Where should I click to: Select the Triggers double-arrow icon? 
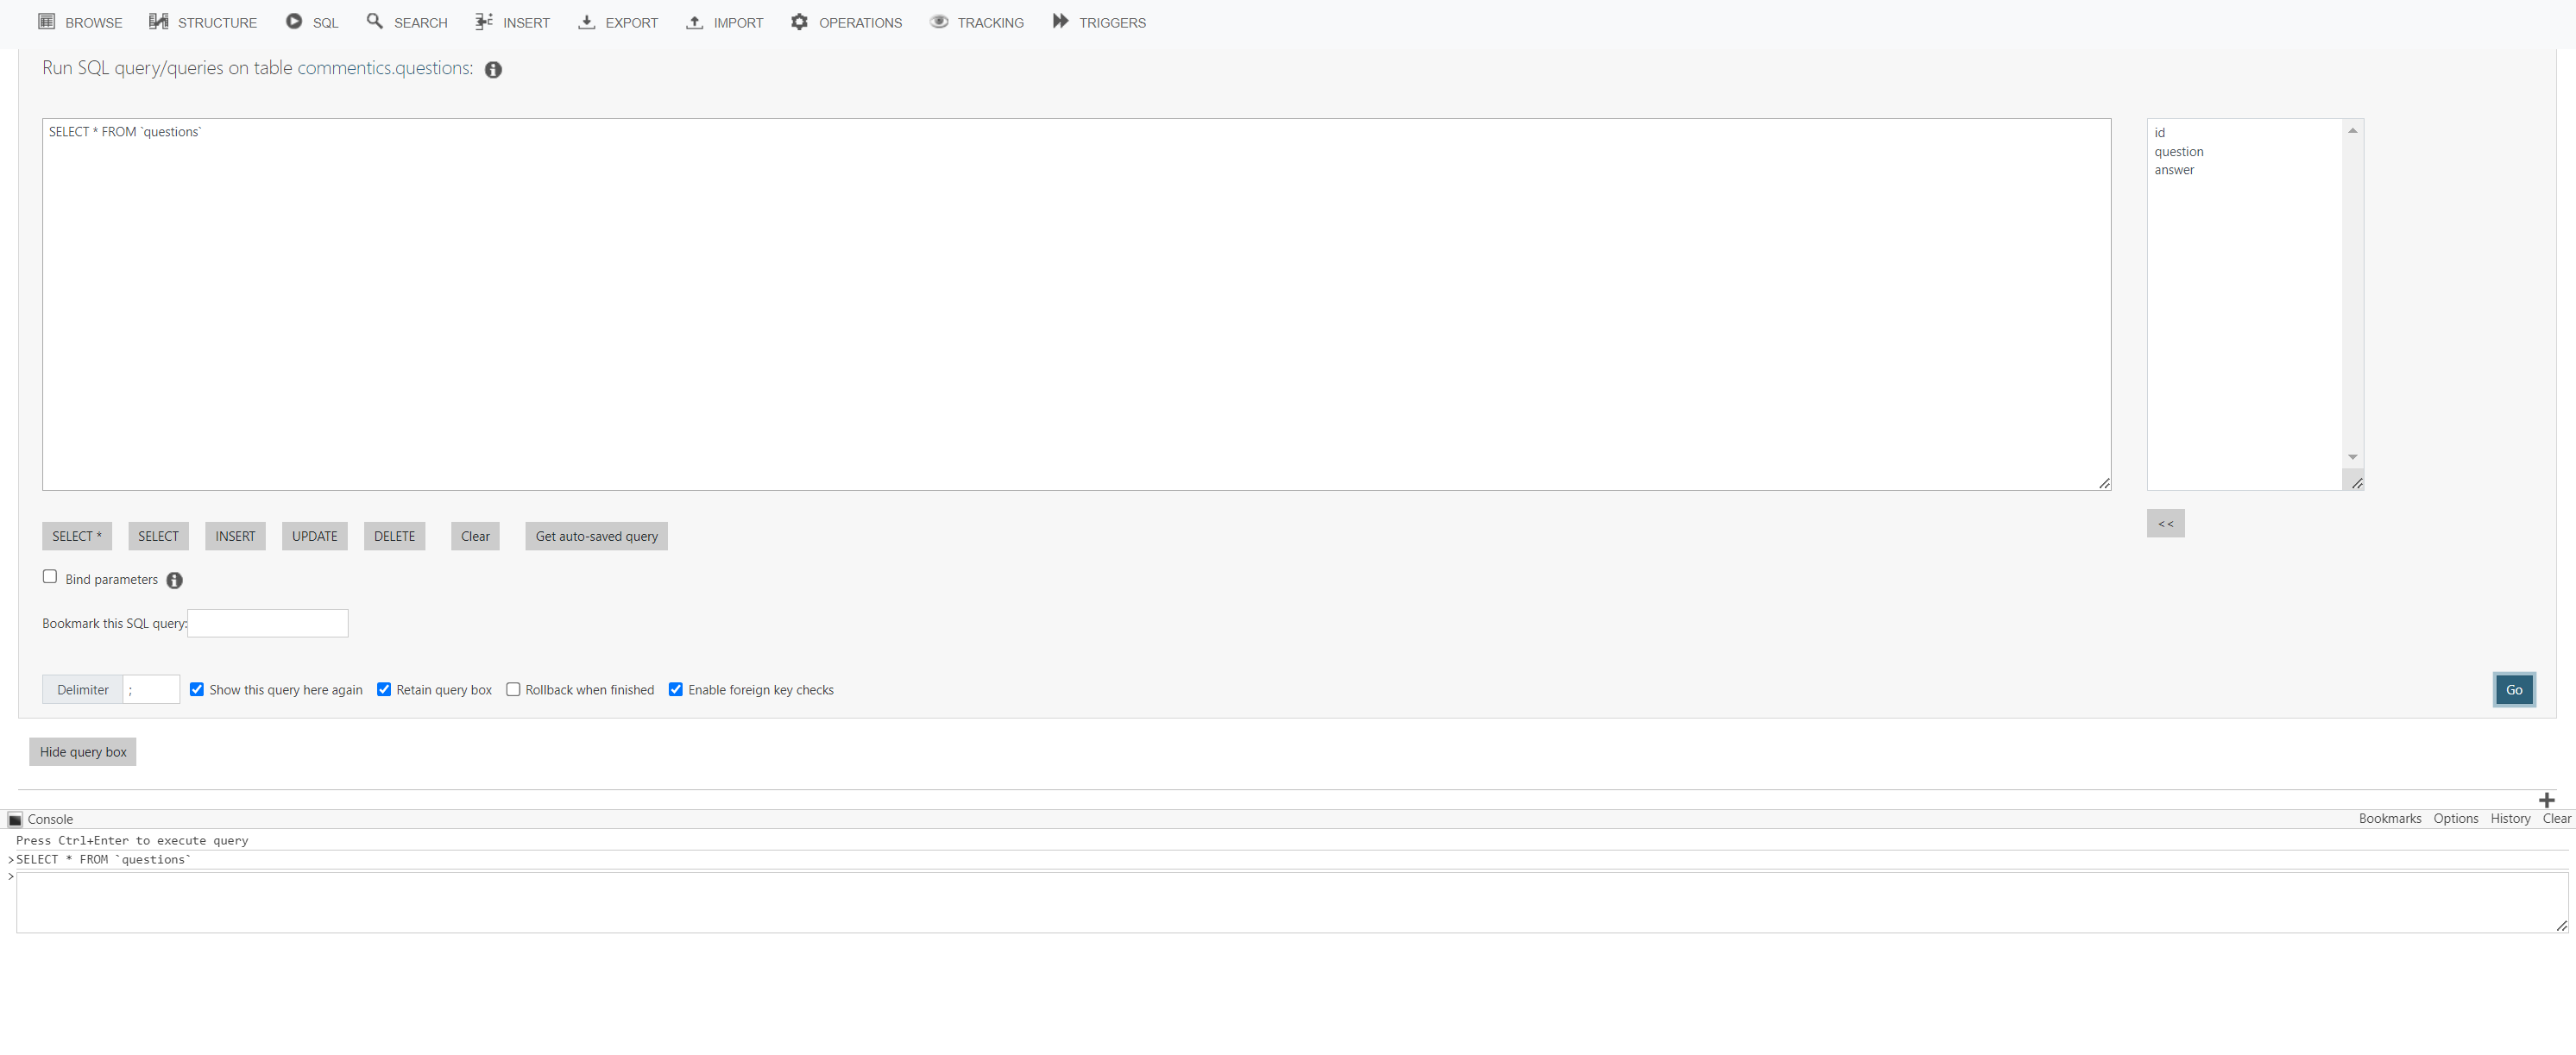1060,22
